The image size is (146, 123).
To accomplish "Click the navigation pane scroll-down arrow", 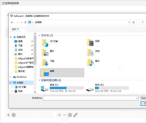I will point(35,92).
